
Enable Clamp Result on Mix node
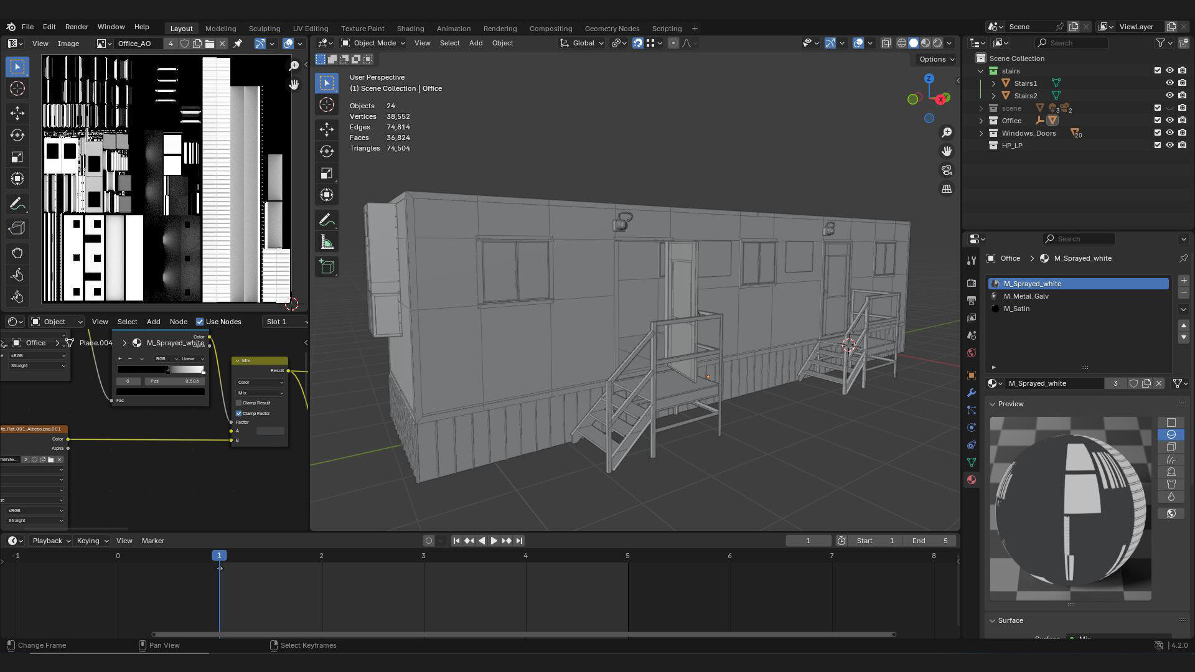[239, 403]
